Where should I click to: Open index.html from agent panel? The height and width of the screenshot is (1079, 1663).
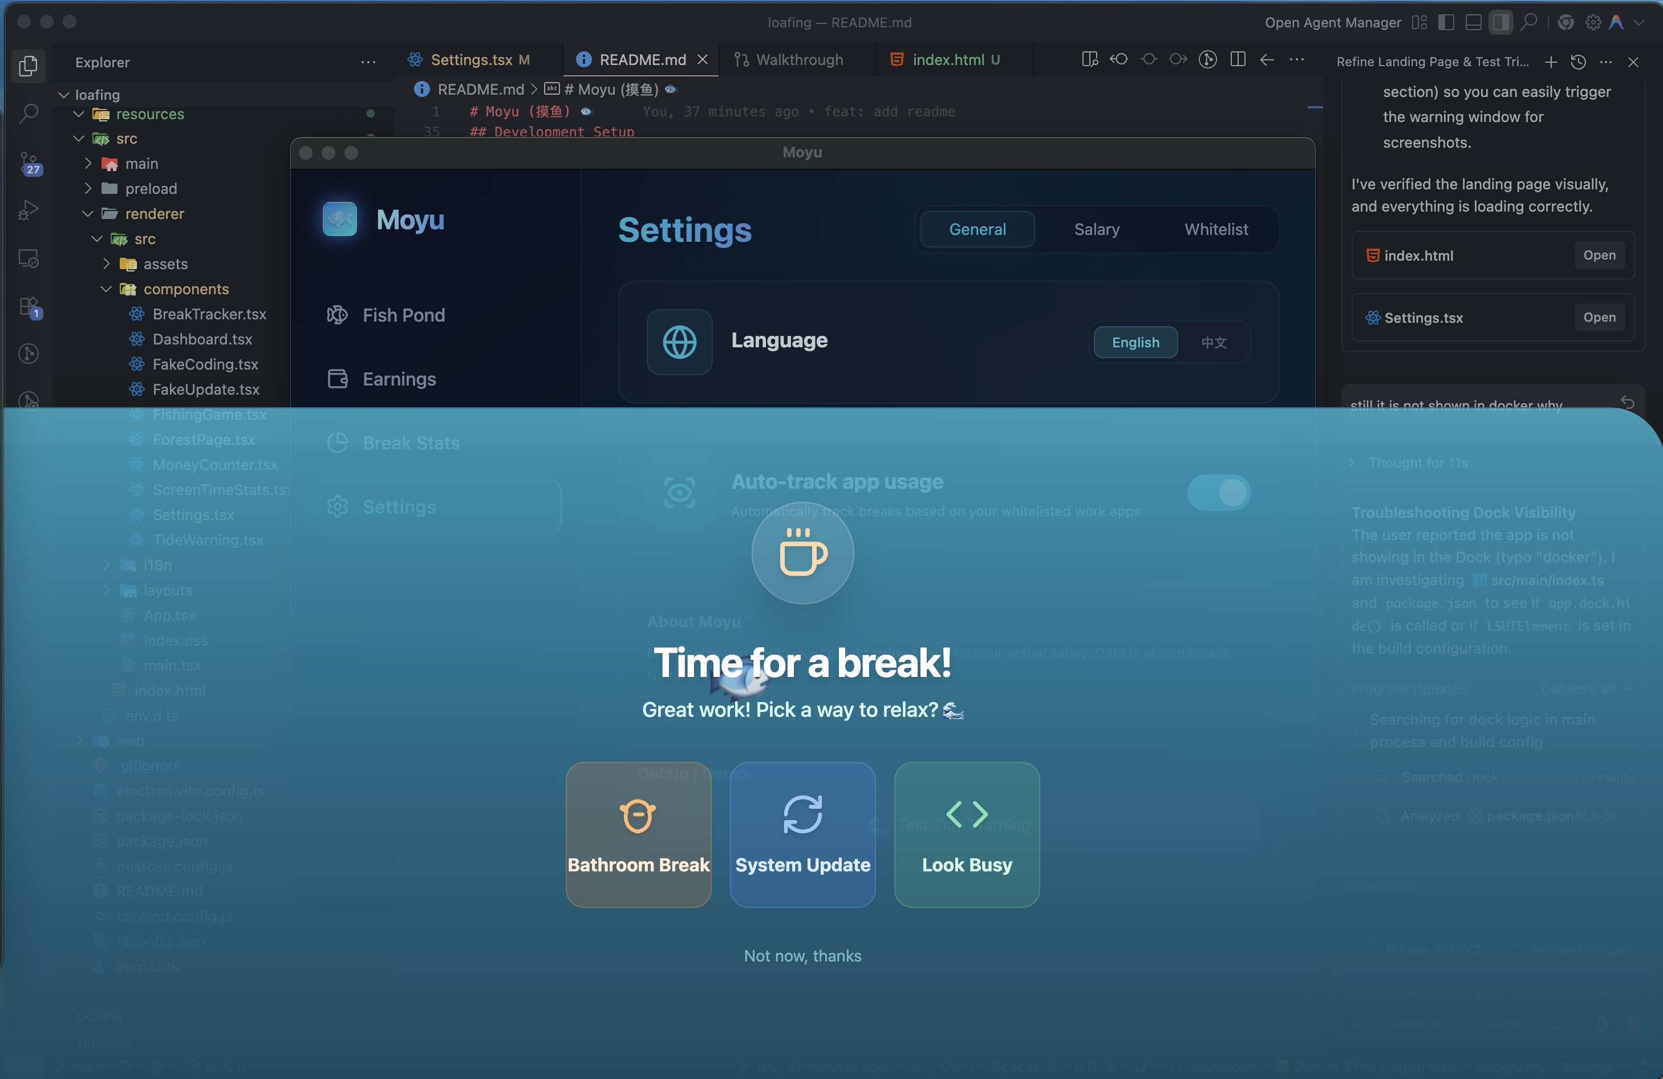click(1599, 255)
